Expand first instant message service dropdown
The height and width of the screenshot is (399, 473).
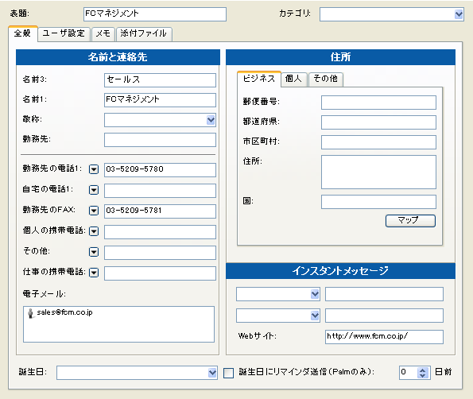(x=315, y=294)
